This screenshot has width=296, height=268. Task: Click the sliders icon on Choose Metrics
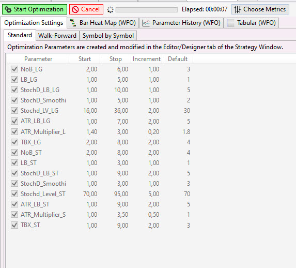point(238,9)
